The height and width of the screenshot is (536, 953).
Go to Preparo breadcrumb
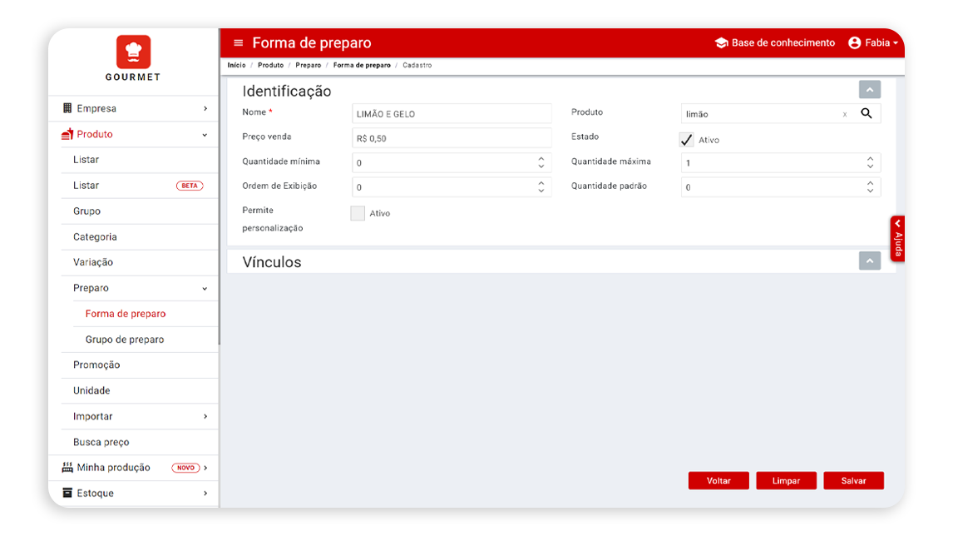[x=309, y=65]
